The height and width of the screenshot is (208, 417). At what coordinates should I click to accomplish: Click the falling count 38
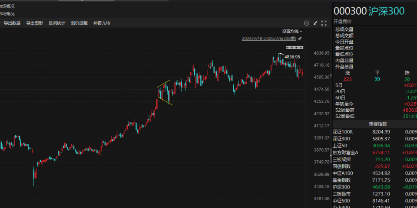click(407, 79)
